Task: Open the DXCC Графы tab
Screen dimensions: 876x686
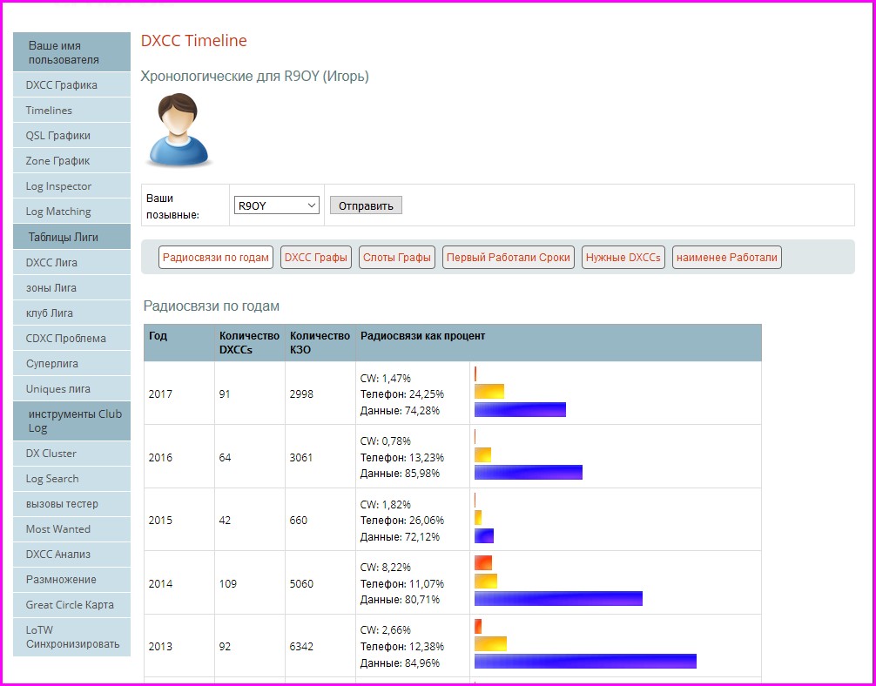Action: pyautogui.click(x=316, y=258)
